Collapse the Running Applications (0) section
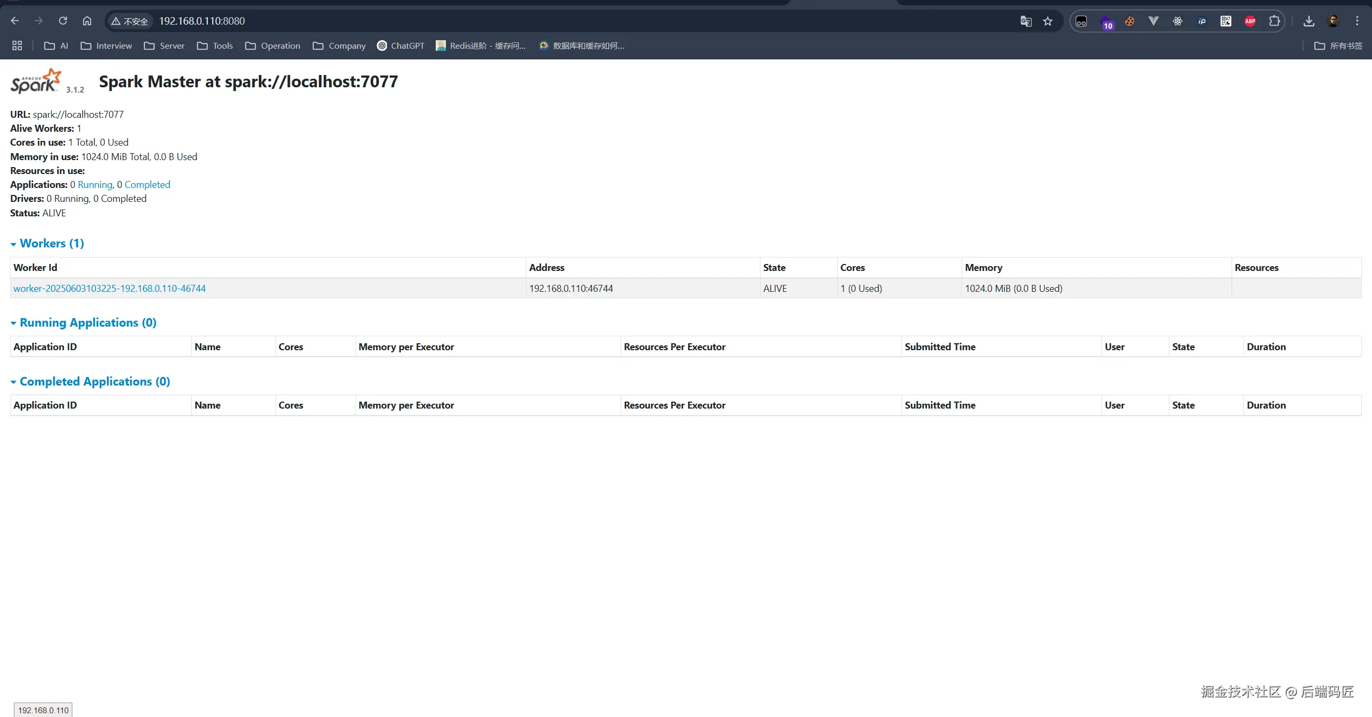Viewport: 1372px width, 717px height. 87,323
